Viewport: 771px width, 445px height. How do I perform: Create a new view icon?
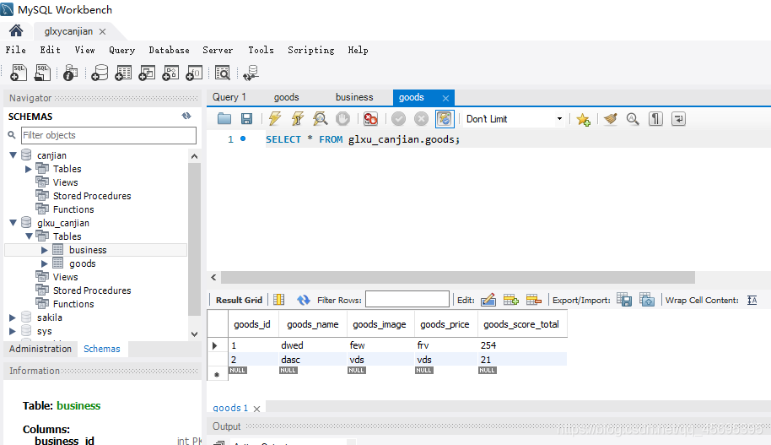(x=147, y=73)
